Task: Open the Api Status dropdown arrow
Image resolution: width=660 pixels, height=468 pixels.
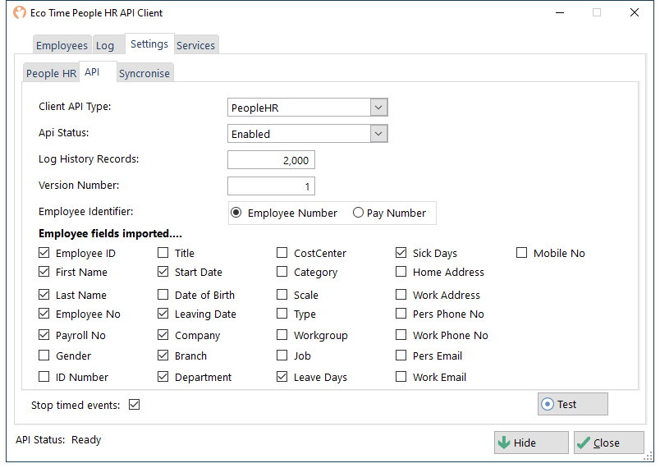Action: coord(378,133)
